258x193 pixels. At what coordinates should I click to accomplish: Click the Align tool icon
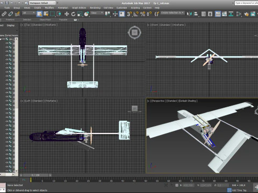(x=196, y=14)
